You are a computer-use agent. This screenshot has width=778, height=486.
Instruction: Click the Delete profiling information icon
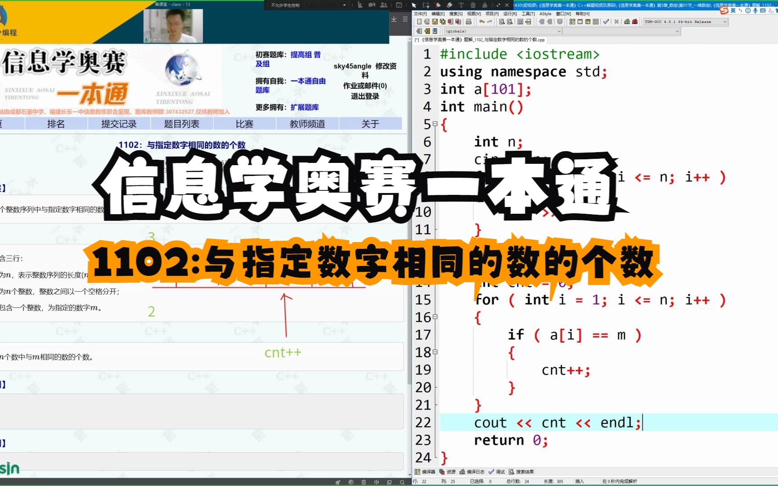click(635, 22)
